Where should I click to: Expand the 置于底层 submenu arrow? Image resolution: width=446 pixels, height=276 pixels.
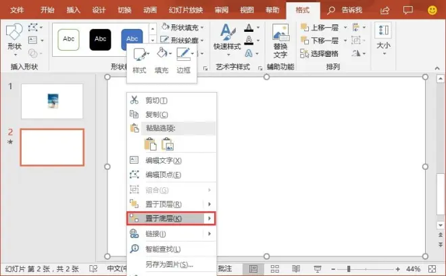tap(209, 218)
